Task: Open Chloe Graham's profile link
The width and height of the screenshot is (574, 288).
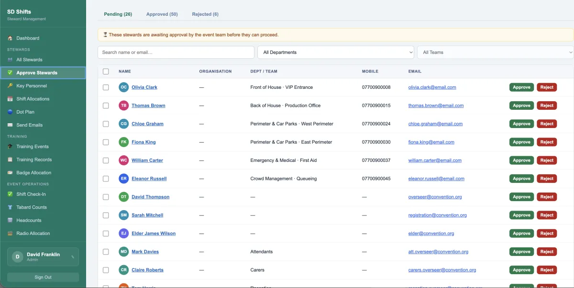Action: point(147,124)
